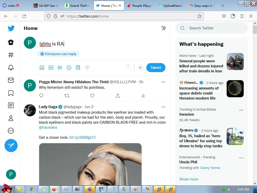This screenshot has width=257, height=193.
Task: Click the blue Tweet button
Action: [156, 67]
